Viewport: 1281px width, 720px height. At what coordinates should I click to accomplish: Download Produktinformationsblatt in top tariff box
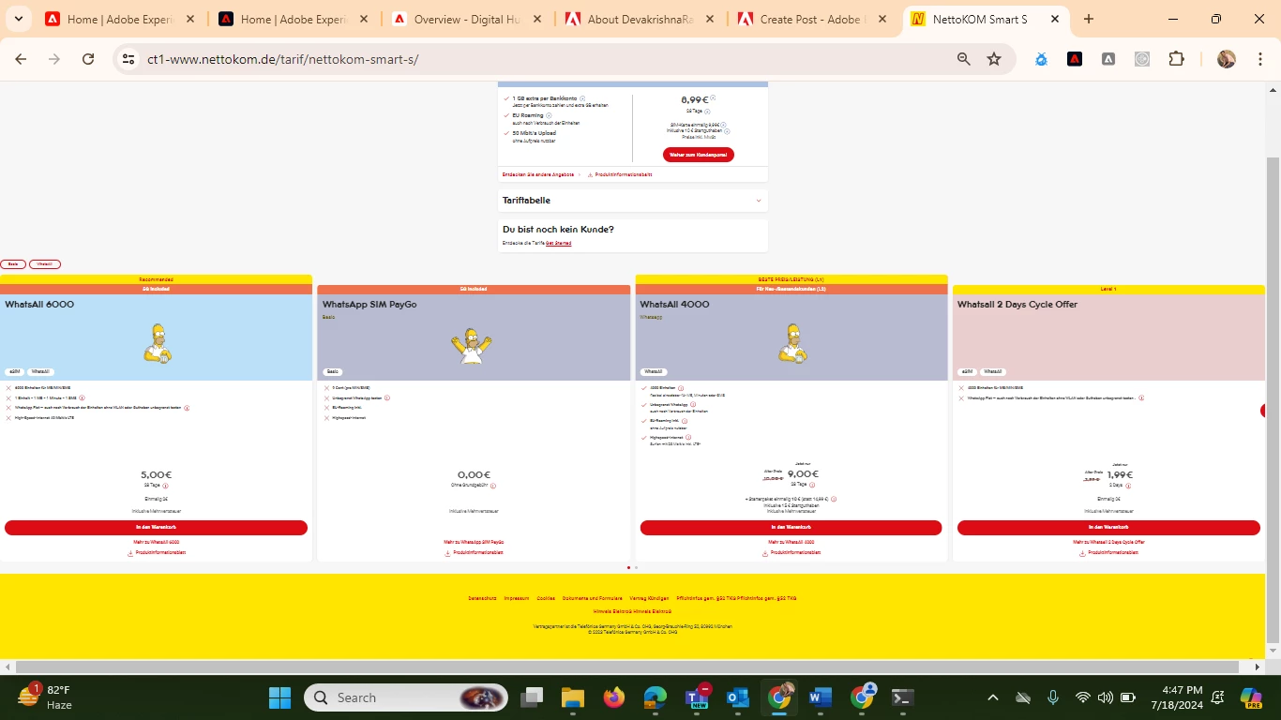coord(620,174)
